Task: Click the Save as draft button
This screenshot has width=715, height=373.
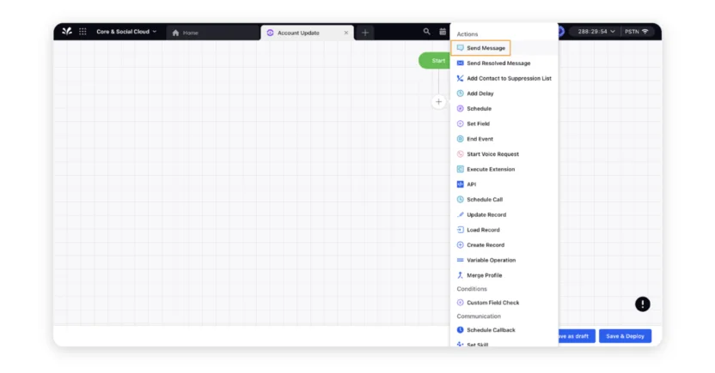Action: pyautogui.click(x=577, y=336)
